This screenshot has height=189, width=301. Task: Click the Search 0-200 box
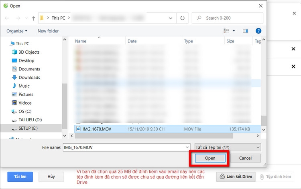pos(228,18)
